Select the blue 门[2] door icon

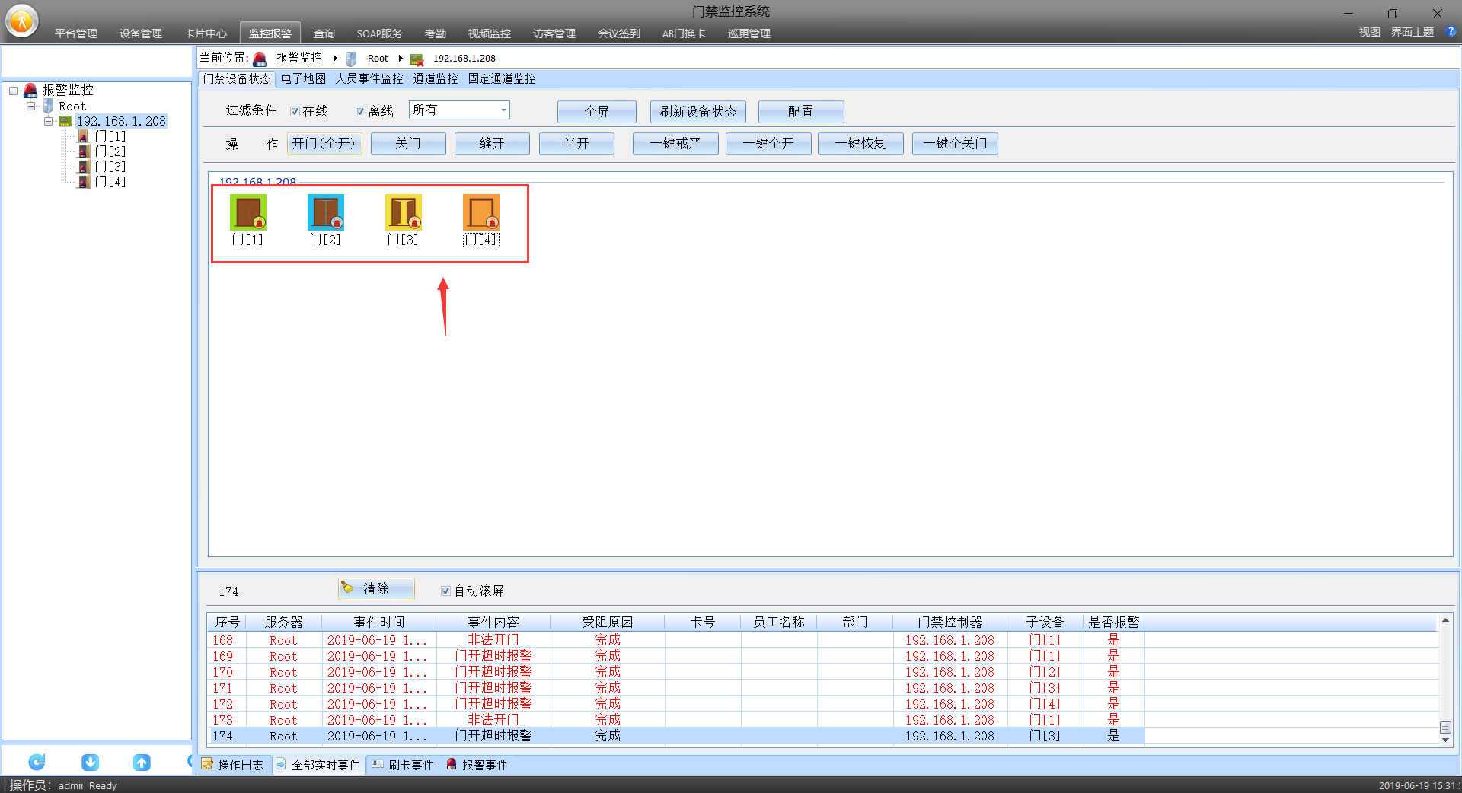(x=325, y=212)
